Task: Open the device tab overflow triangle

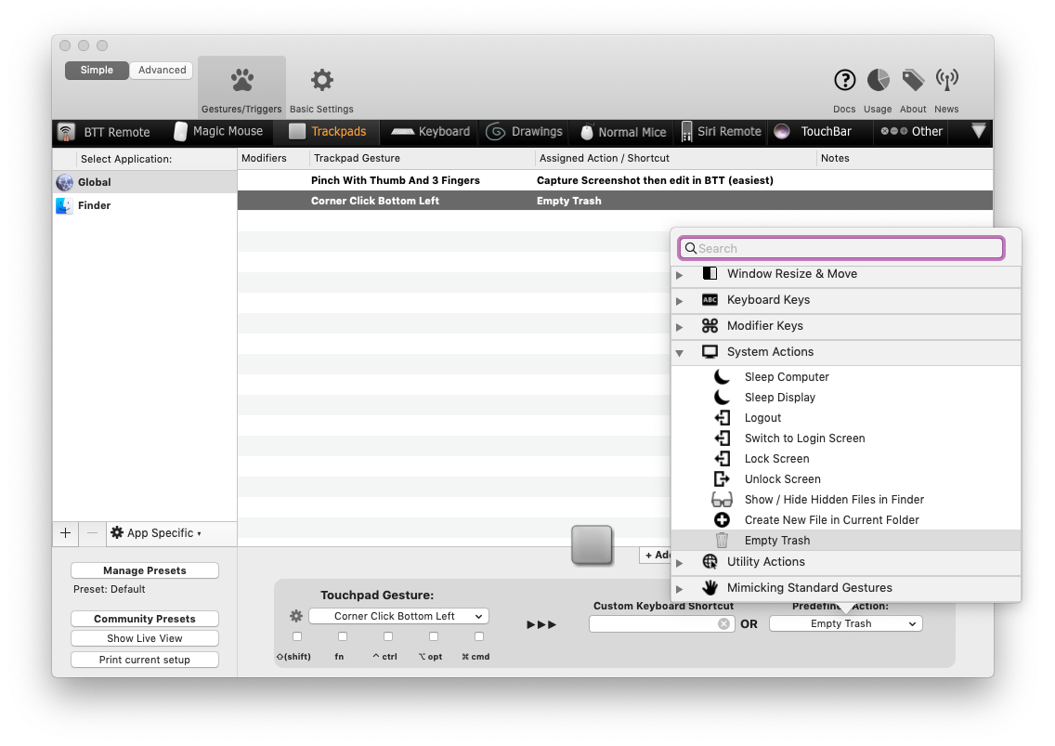Action: (979, 131)
